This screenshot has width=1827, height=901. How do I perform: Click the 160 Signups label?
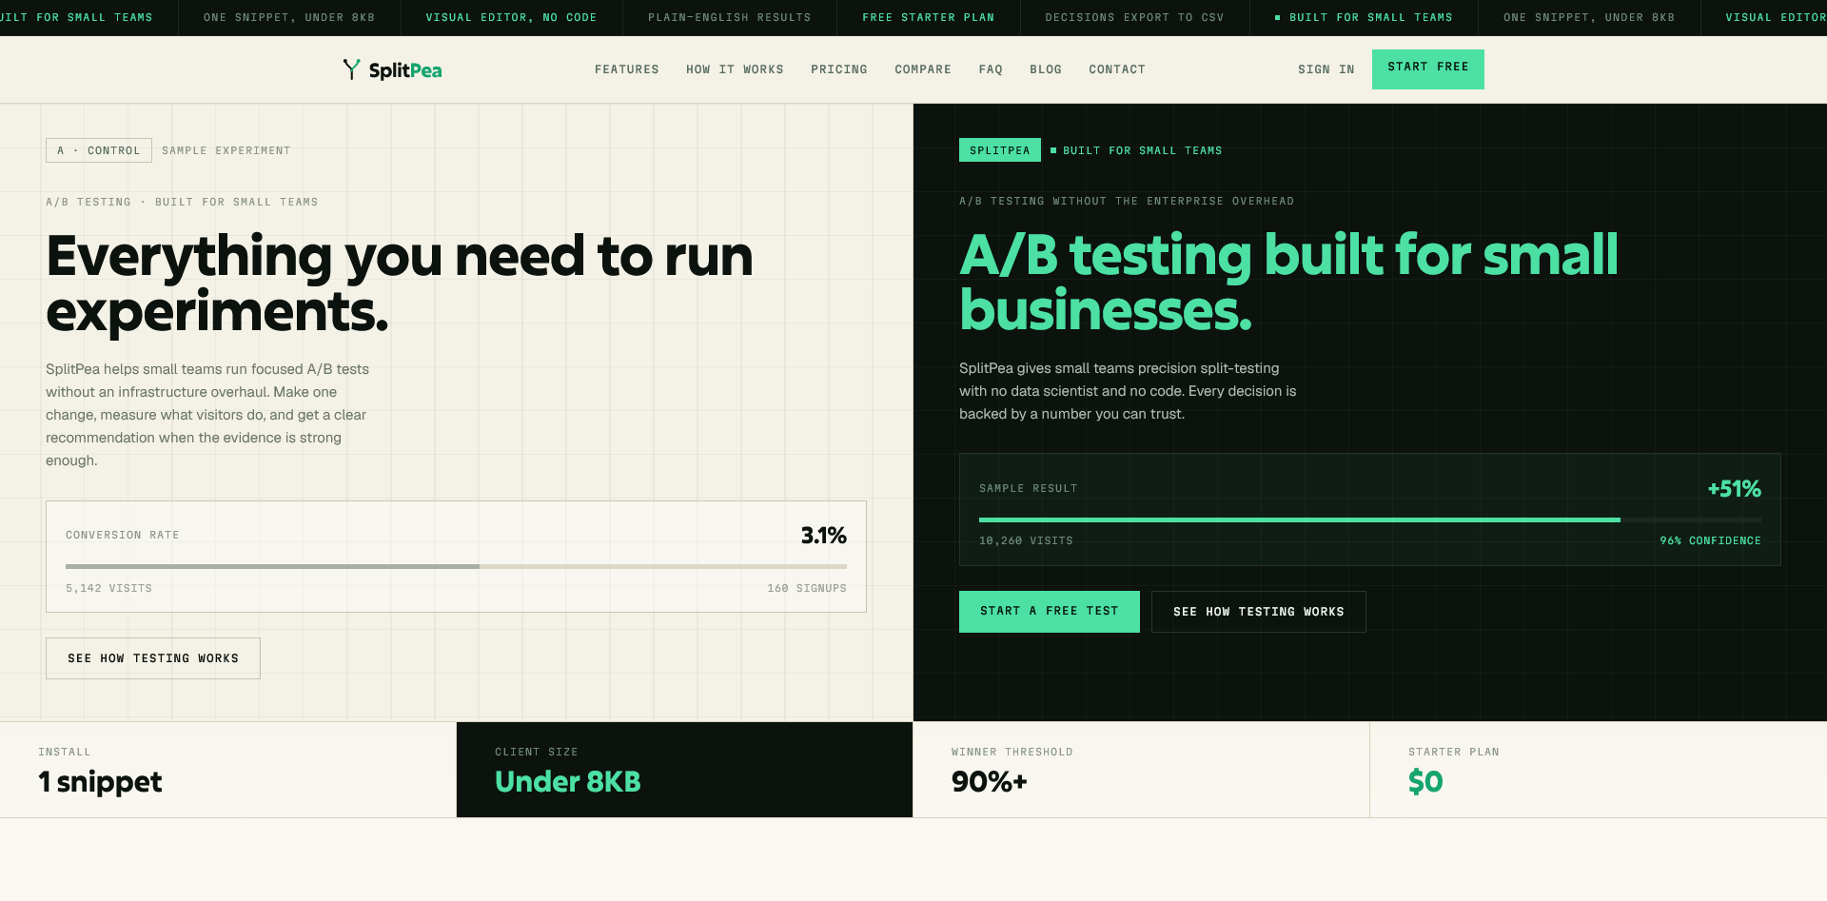coord(807,588)
